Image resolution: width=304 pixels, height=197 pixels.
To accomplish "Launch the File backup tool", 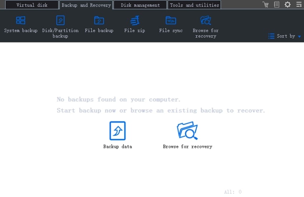I will tap(99, 25).
